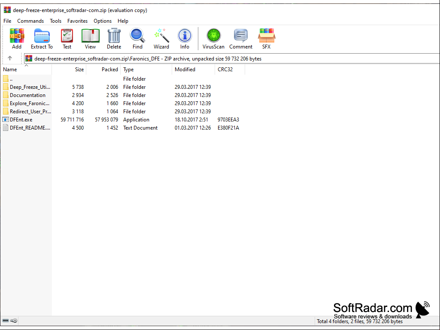The height and width of the screenshot is (330, 440).
Task: Select the Deep_Freeze_Uti... folder icon
Action: click(x=6, y=87)
